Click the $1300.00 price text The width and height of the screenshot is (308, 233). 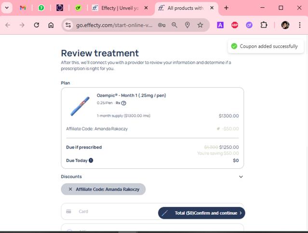[229, 116]
